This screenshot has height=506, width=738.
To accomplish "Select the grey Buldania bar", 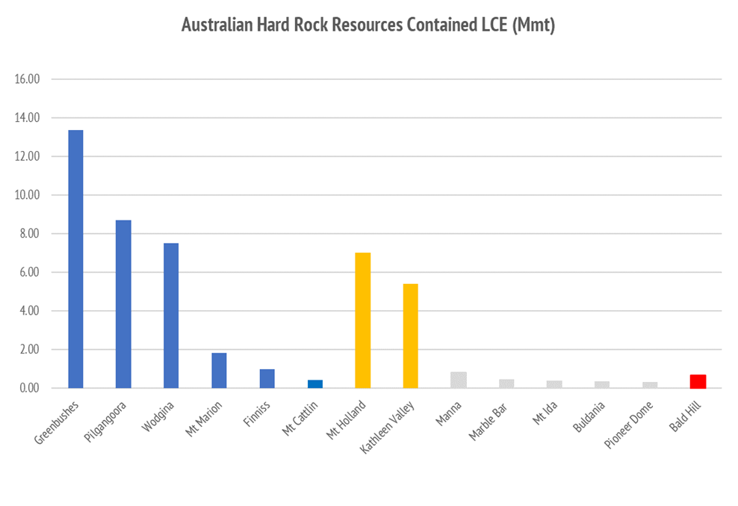I will pos(602,384).
